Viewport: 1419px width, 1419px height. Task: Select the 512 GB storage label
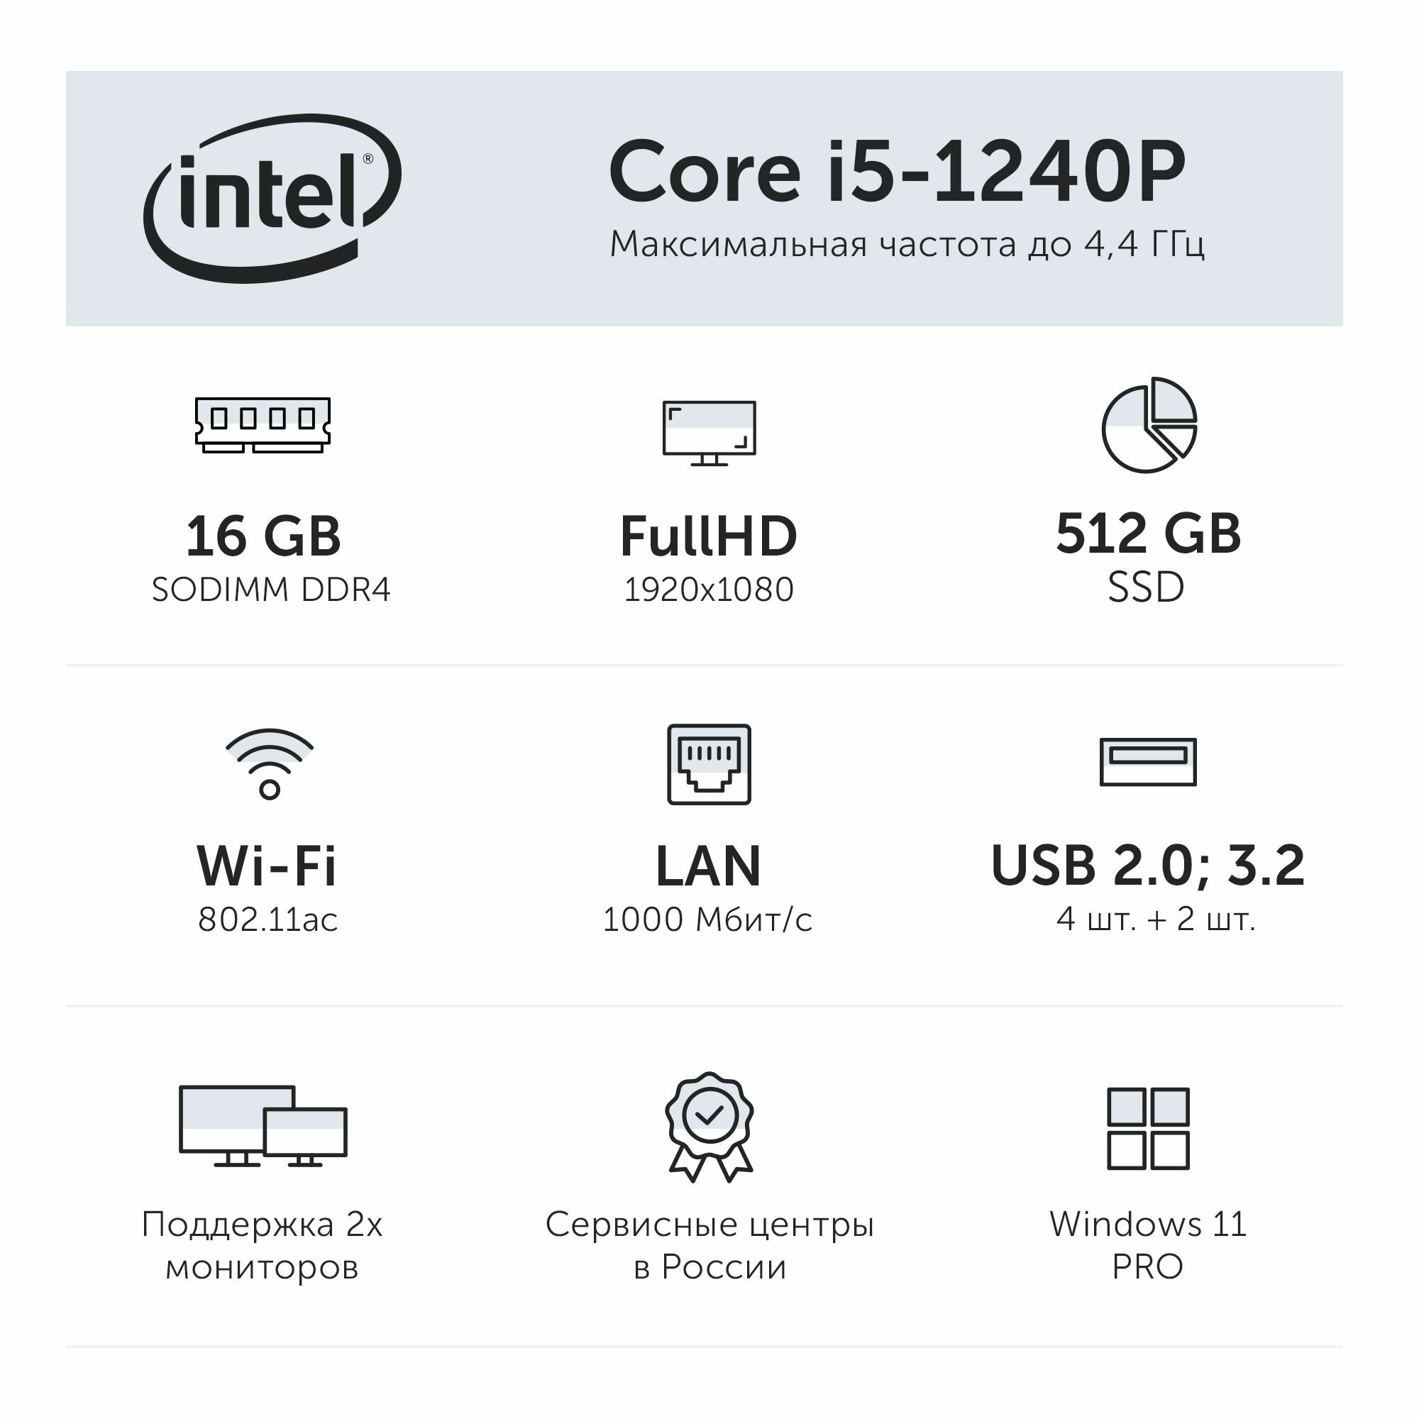1149,534
